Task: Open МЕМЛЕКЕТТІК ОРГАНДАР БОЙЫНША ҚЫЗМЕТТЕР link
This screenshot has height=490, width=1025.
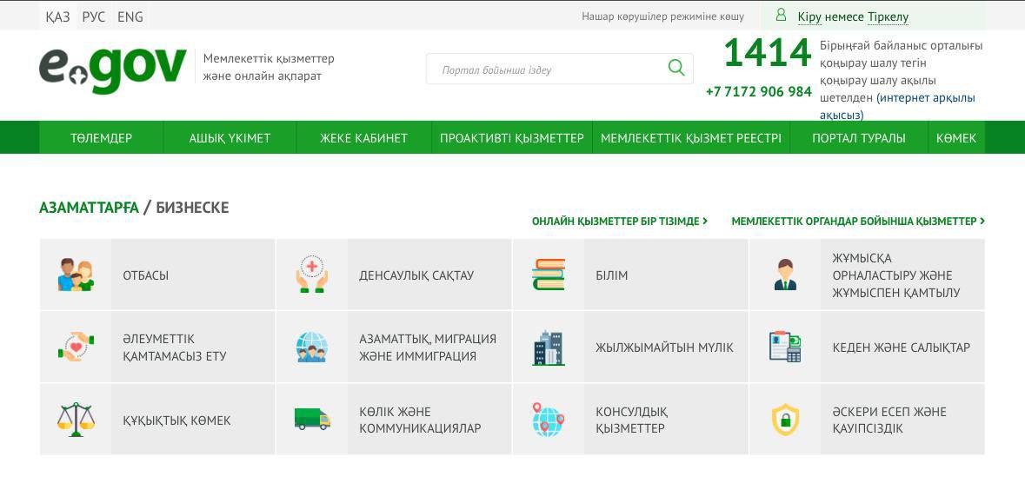Action: tap(858, 222)
